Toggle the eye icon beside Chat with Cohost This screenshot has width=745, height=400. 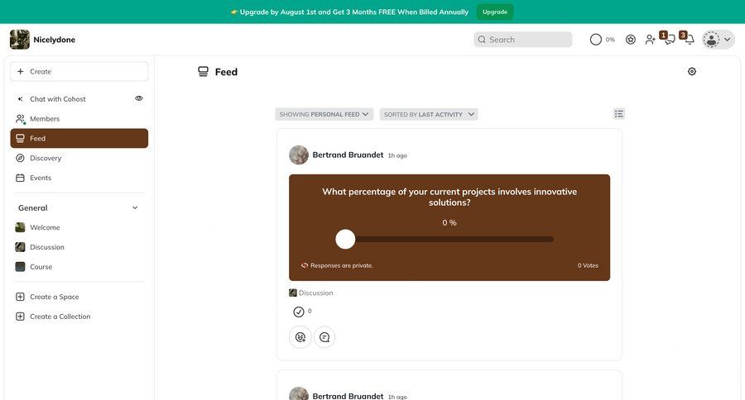(x=139, y=98)
